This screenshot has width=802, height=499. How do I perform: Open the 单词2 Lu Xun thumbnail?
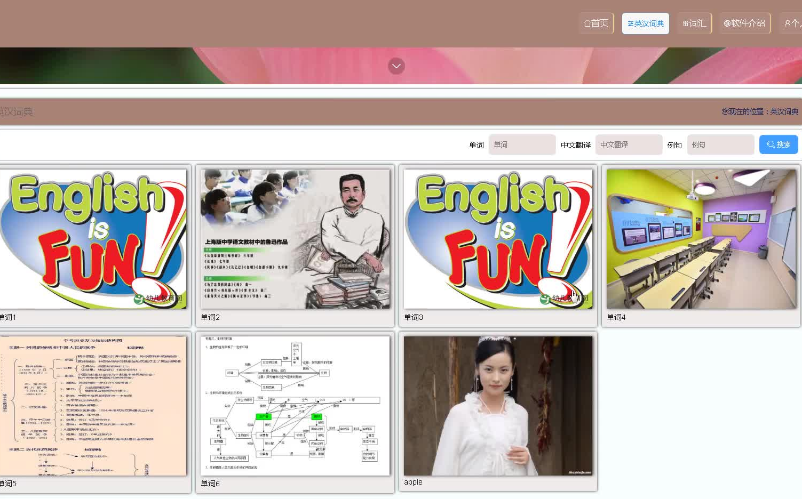pyautogui.click(x=295, y=239)
